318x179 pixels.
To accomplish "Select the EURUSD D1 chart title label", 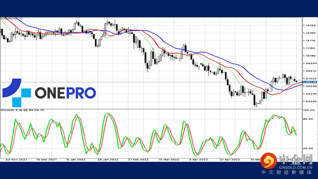I will (x=12, y=18).
